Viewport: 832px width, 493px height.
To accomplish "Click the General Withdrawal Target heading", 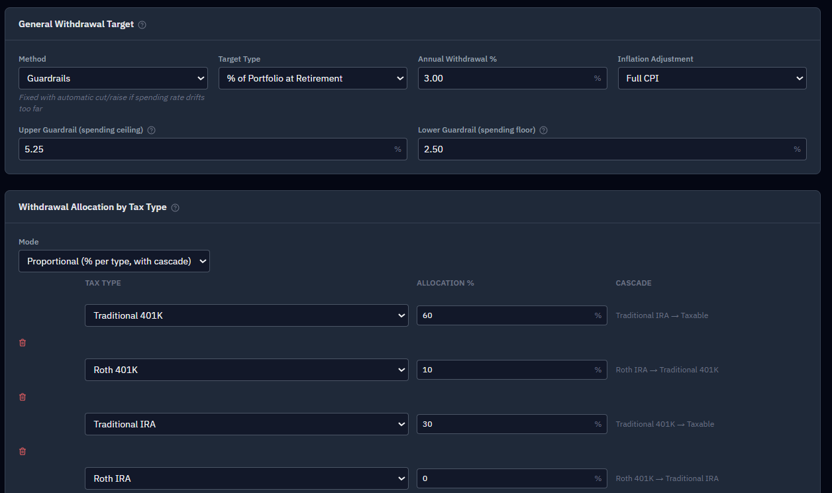I will click(x=76, y=25).
